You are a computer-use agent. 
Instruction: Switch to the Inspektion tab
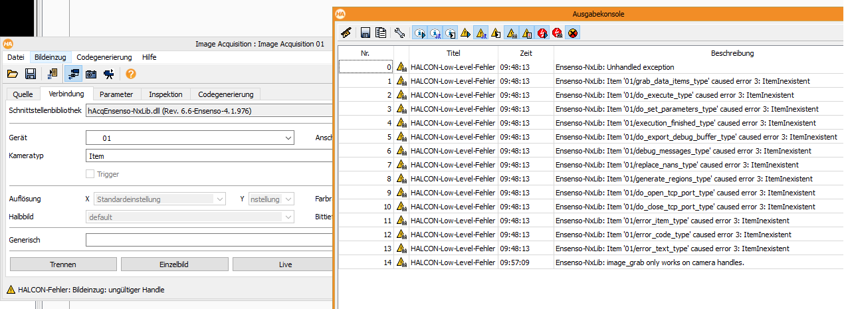[165, 94]
